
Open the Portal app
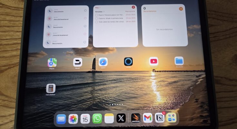128,61
